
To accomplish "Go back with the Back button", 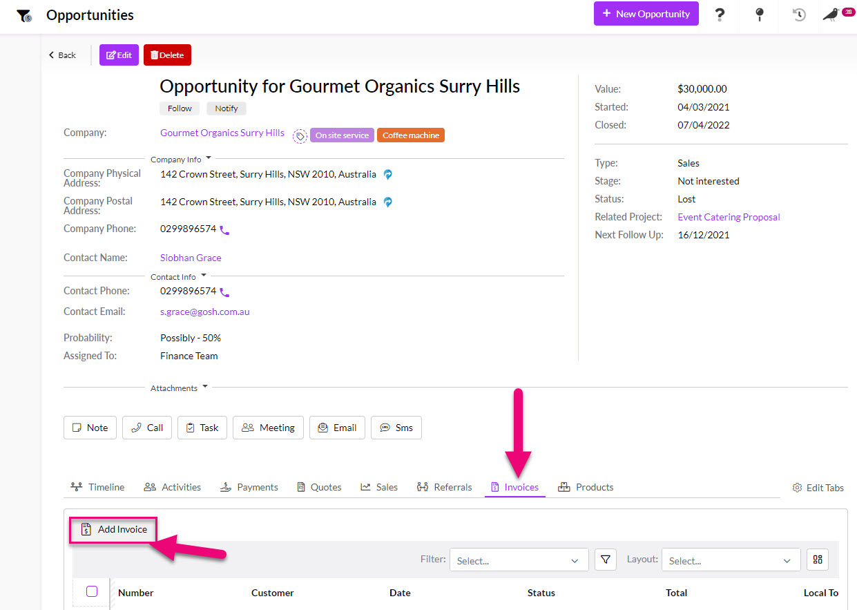I will pos(62,55).
